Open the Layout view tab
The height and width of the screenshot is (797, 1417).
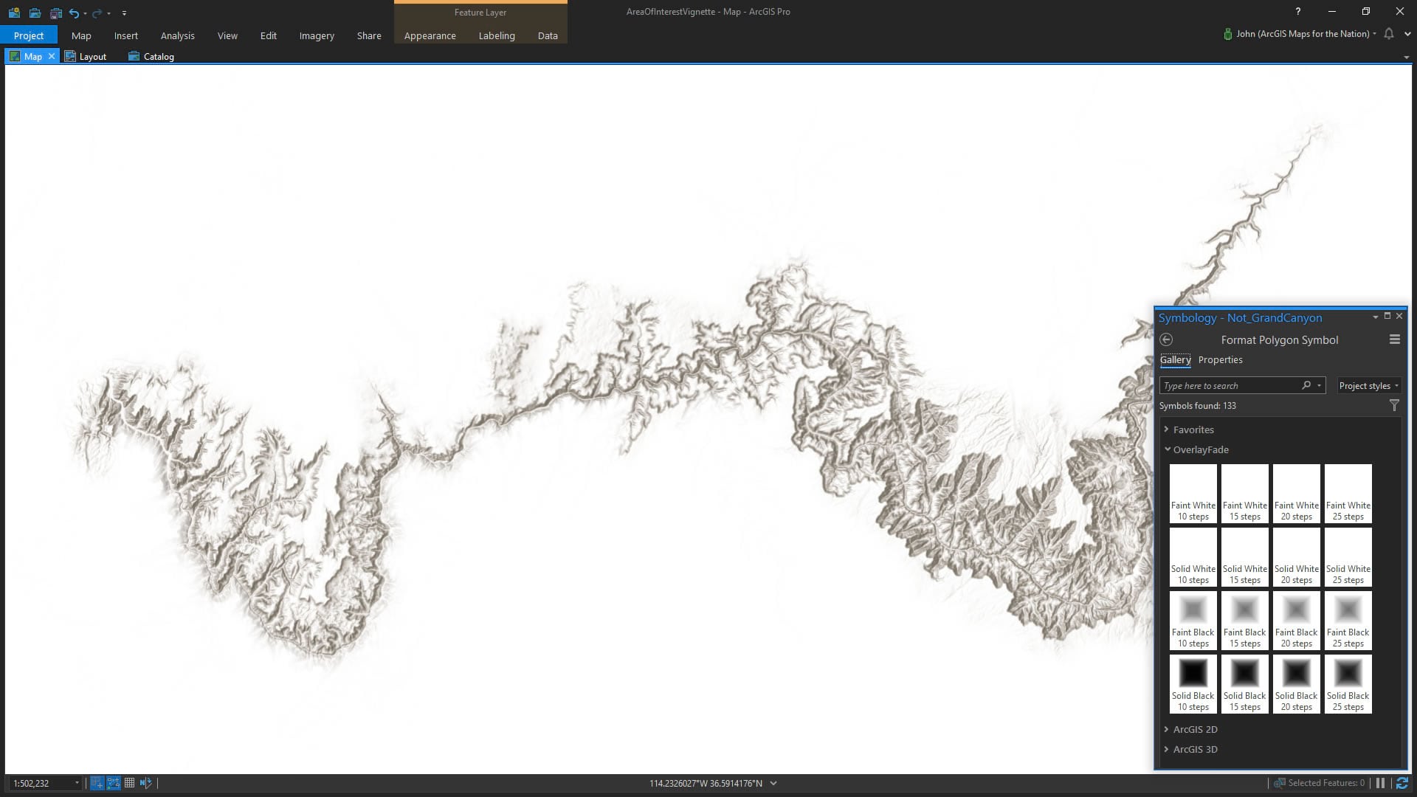(x=86, y=56)
